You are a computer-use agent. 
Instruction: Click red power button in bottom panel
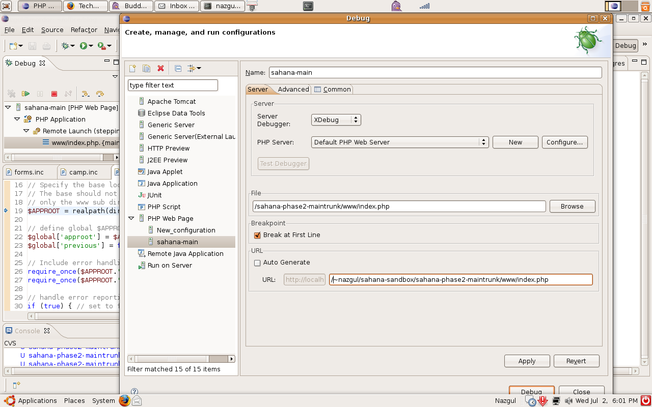tap(645, 400)
